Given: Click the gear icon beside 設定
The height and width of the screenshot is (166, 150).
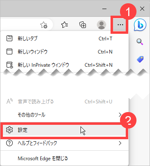Looking at the screenshot, I should click(x=9, y=130).
